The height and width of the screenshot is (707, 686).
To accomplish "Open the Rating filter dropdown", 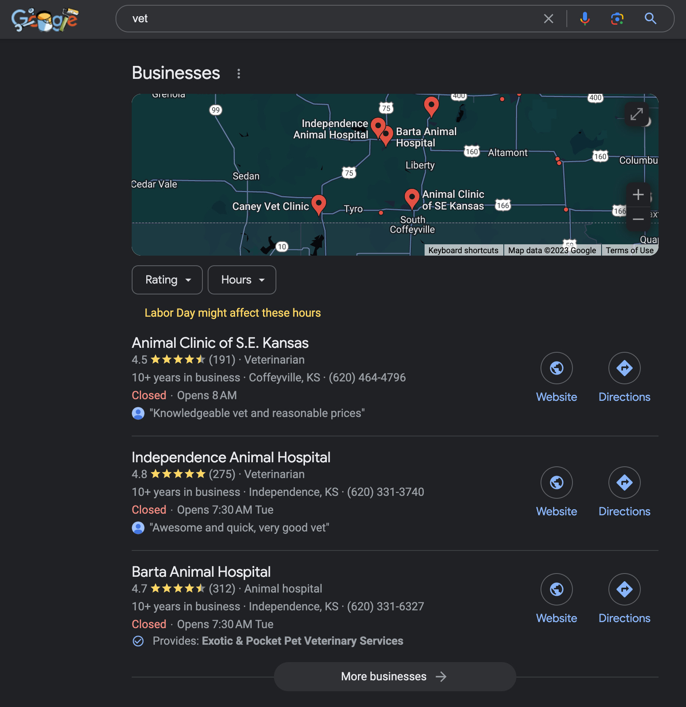I will click(x=166, y=279).
